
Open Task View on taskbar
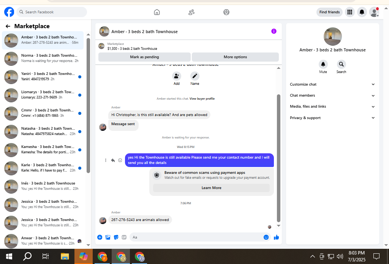point(46,256)
